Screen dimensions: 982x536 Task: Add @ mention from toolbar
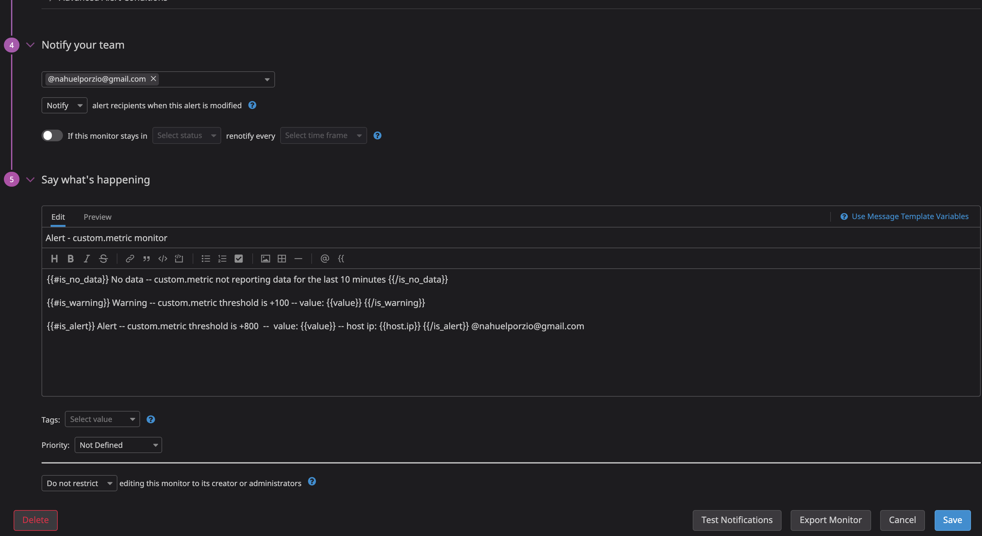[324, 259]
